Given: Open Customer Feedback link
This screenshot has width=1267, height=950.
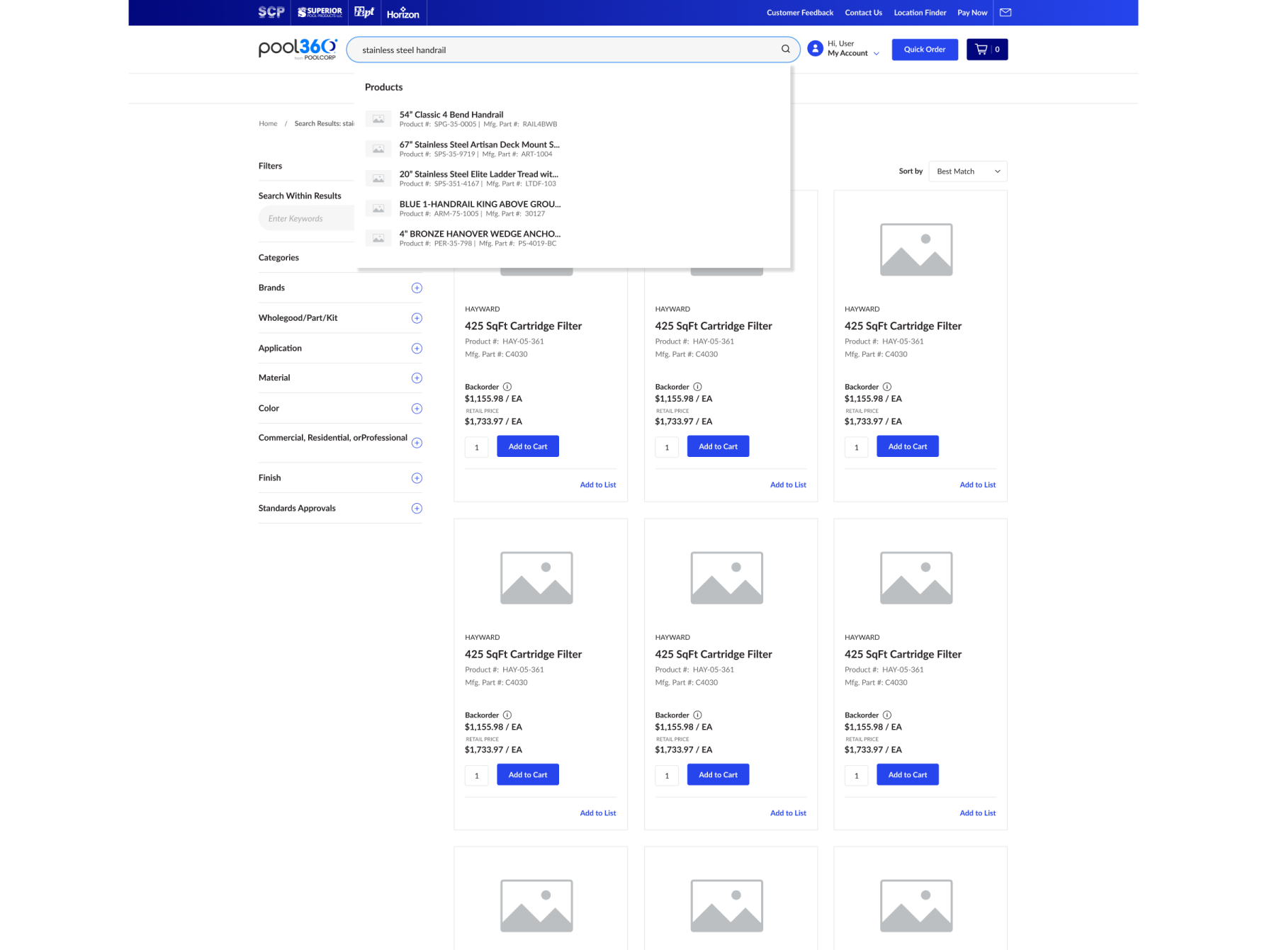Looking at the screenshot, I should pyautogui.click(x=799, y=13).
